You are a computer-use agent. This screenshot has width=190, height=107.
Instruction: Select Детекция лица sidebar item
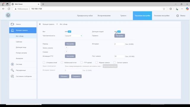click(x=23, y=47)
